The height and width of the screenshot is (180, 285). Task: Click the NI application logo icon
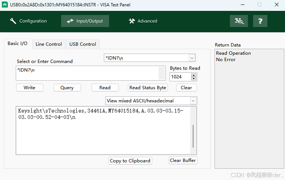pos(5,4)
